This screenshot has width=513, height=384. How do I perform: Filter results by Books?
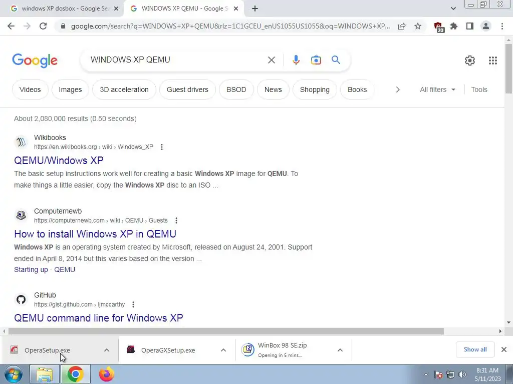pyautogui.click(x=357, y=89)
